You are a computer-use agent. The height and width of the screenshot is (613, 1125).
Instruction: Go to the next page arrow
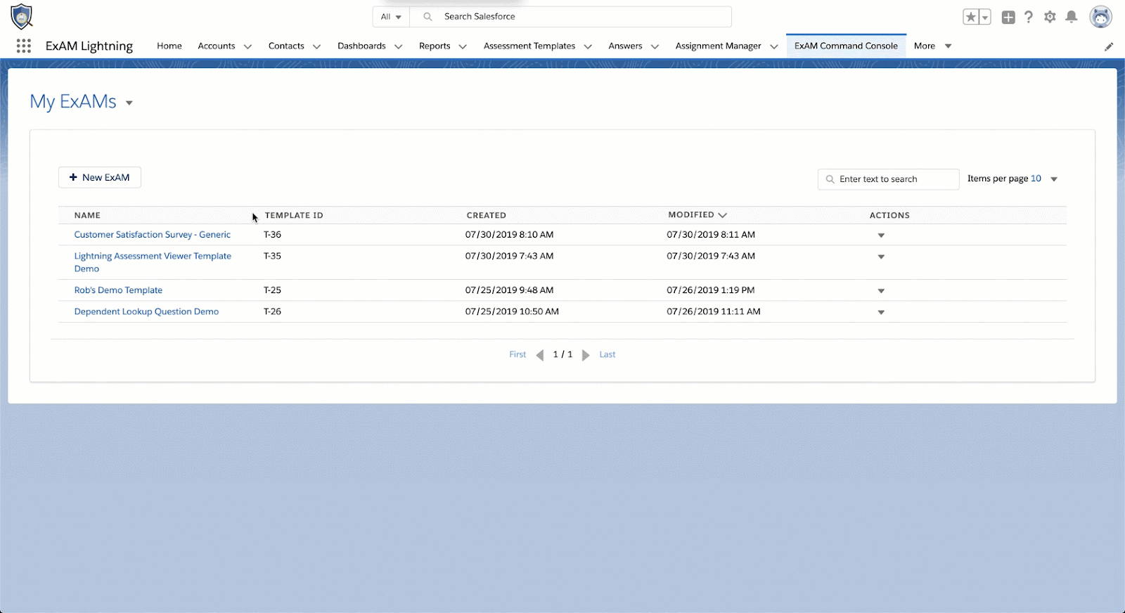[x=586, y=355]
